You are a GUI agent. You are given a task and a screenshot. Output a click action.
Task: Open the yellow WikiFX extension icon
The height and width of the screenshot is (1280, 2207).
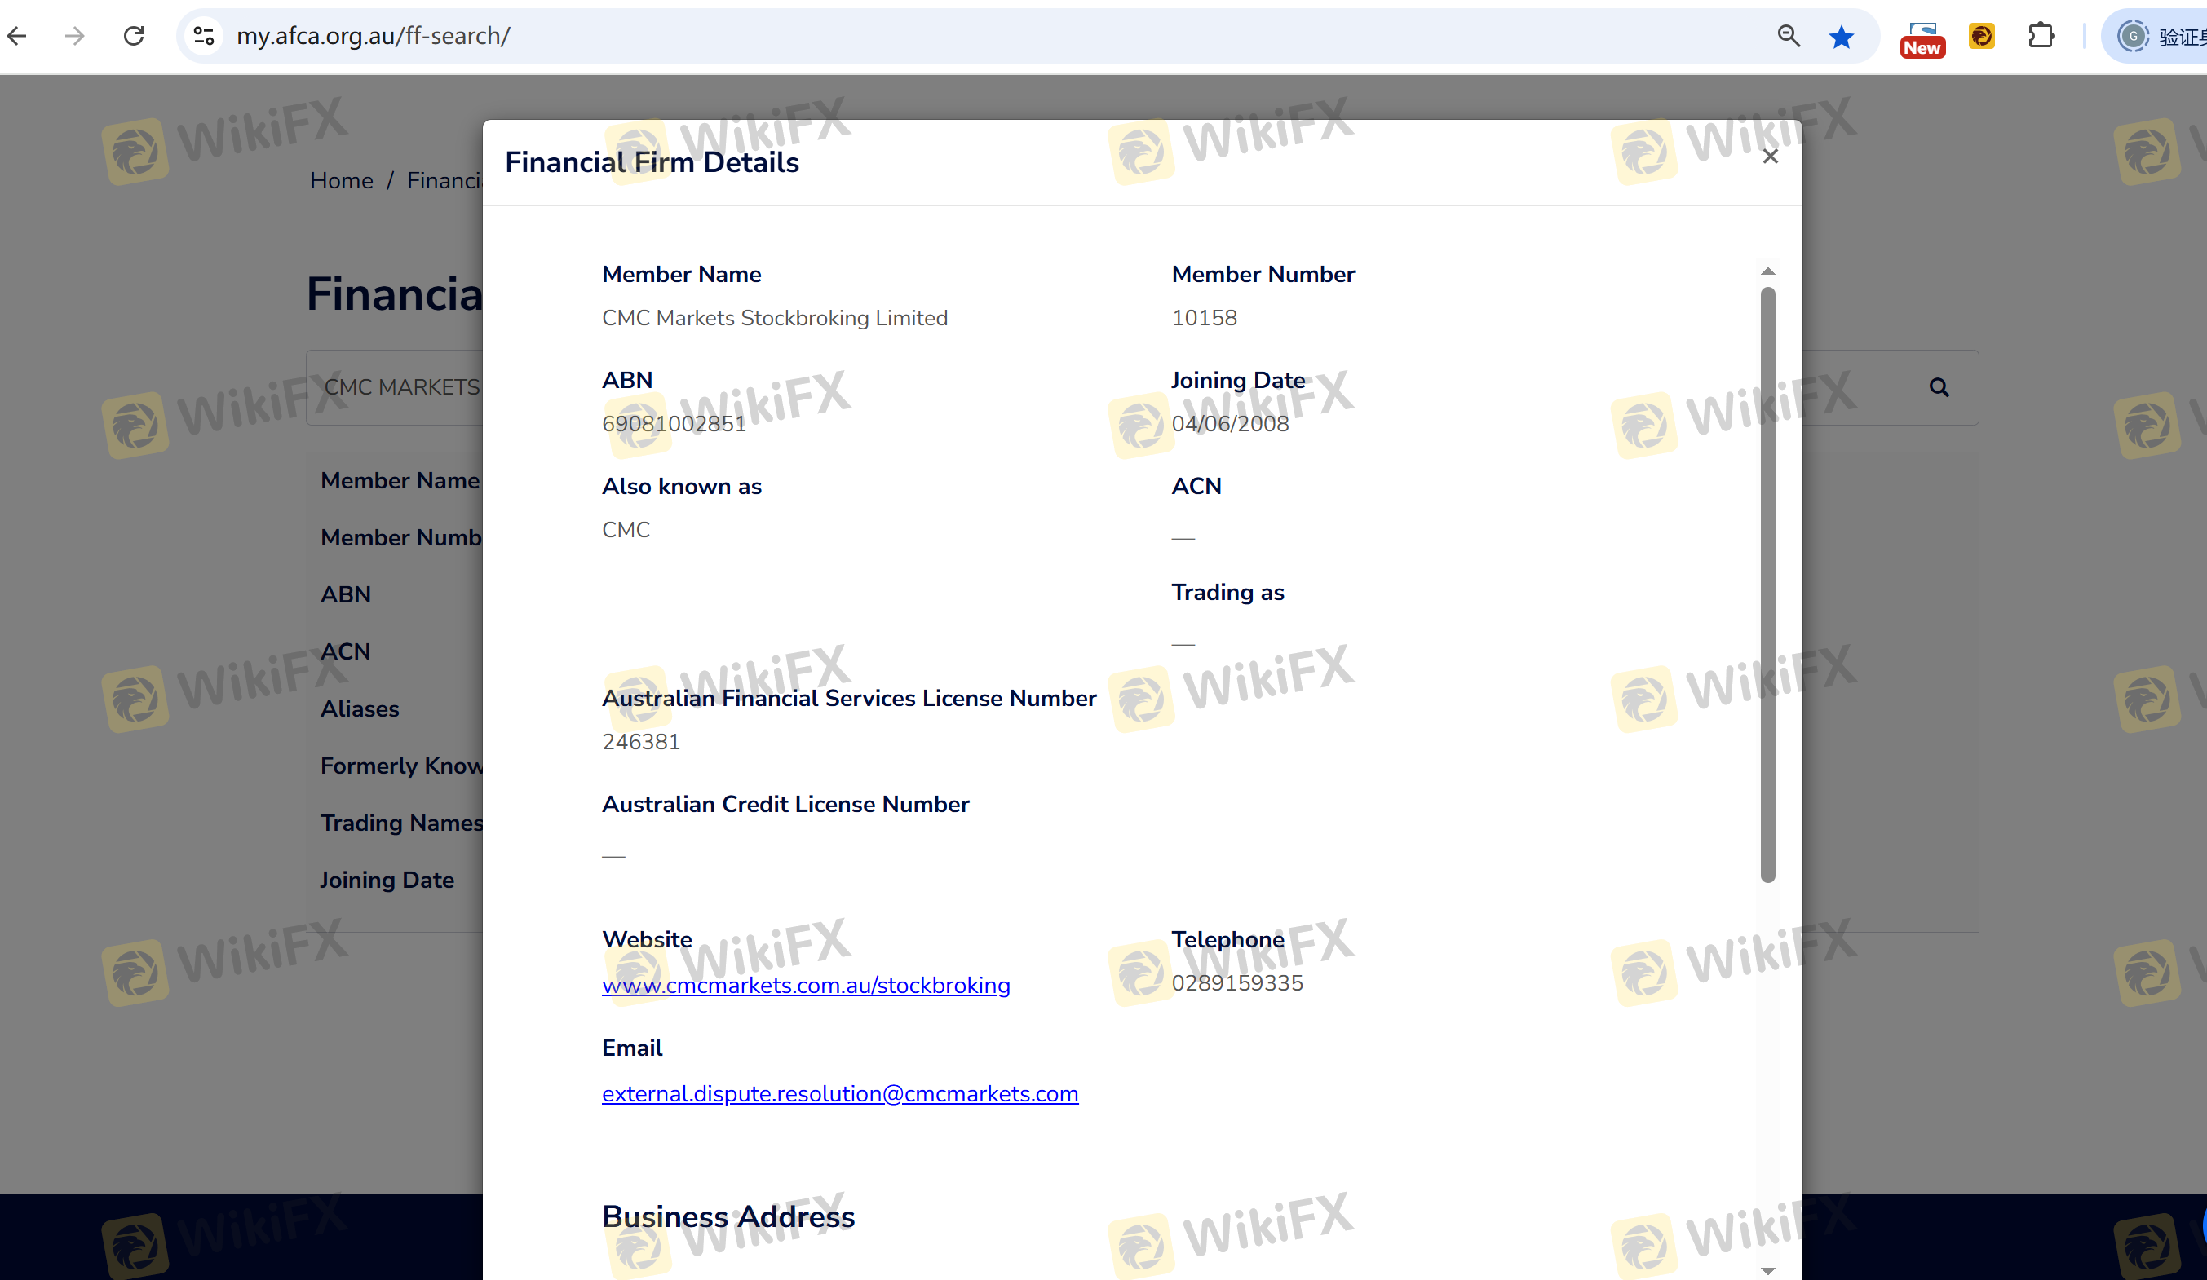coord(1981,36)
